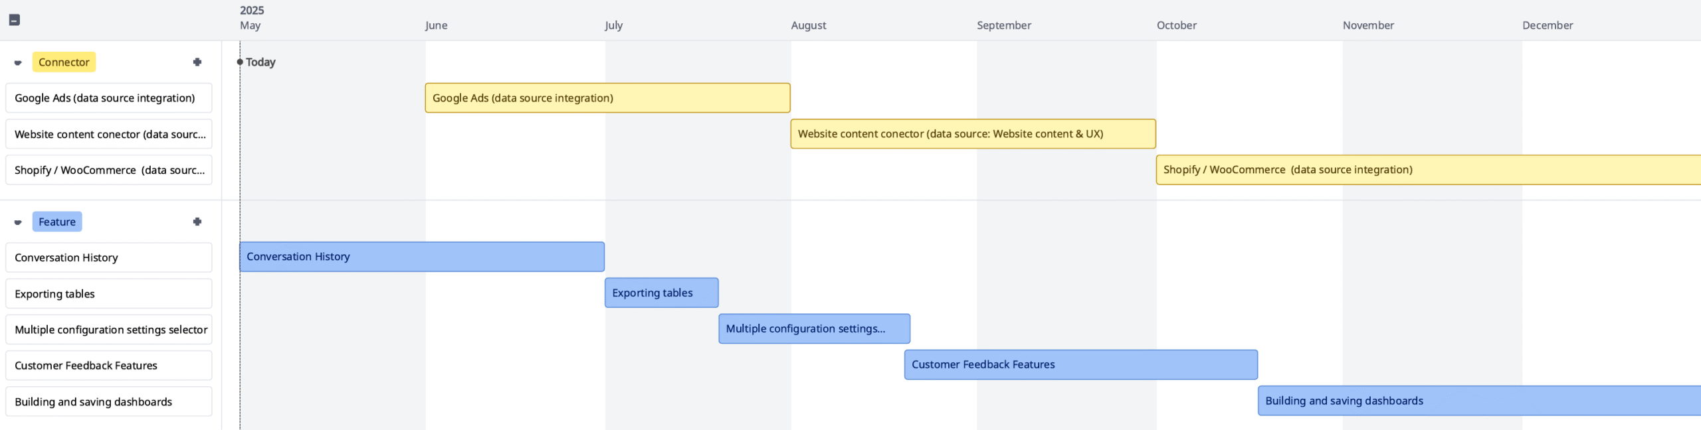Click Building and saving dashboards timeline bar
This screenshot has width=1701, height=430.
pos(1478,401)
